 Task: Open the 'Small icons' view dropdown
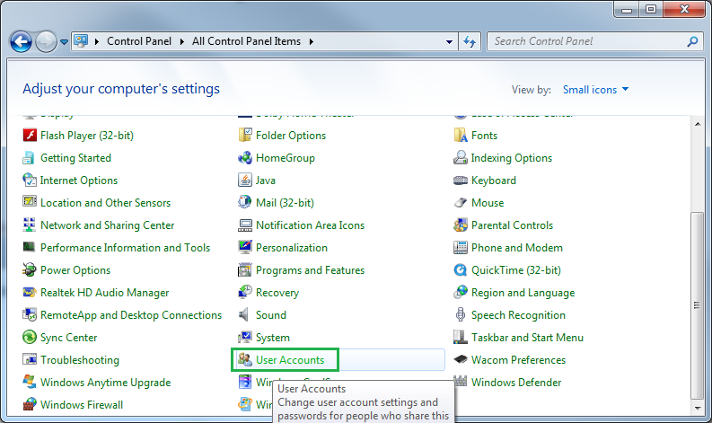tap(596, 90)
